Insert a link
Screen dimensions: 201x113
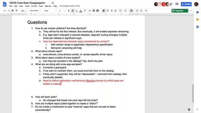90,11
